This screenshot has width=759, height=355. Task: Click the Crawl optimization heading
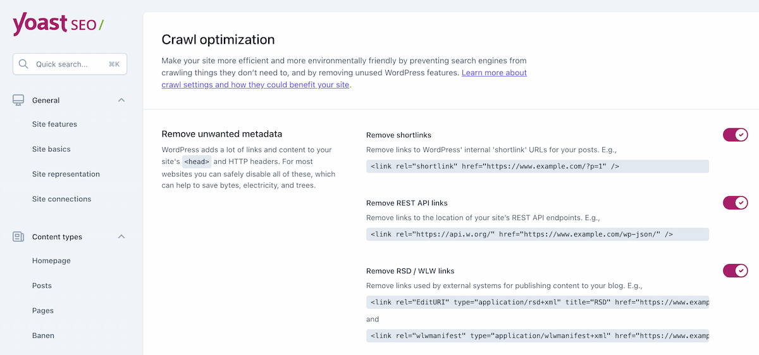218,40
